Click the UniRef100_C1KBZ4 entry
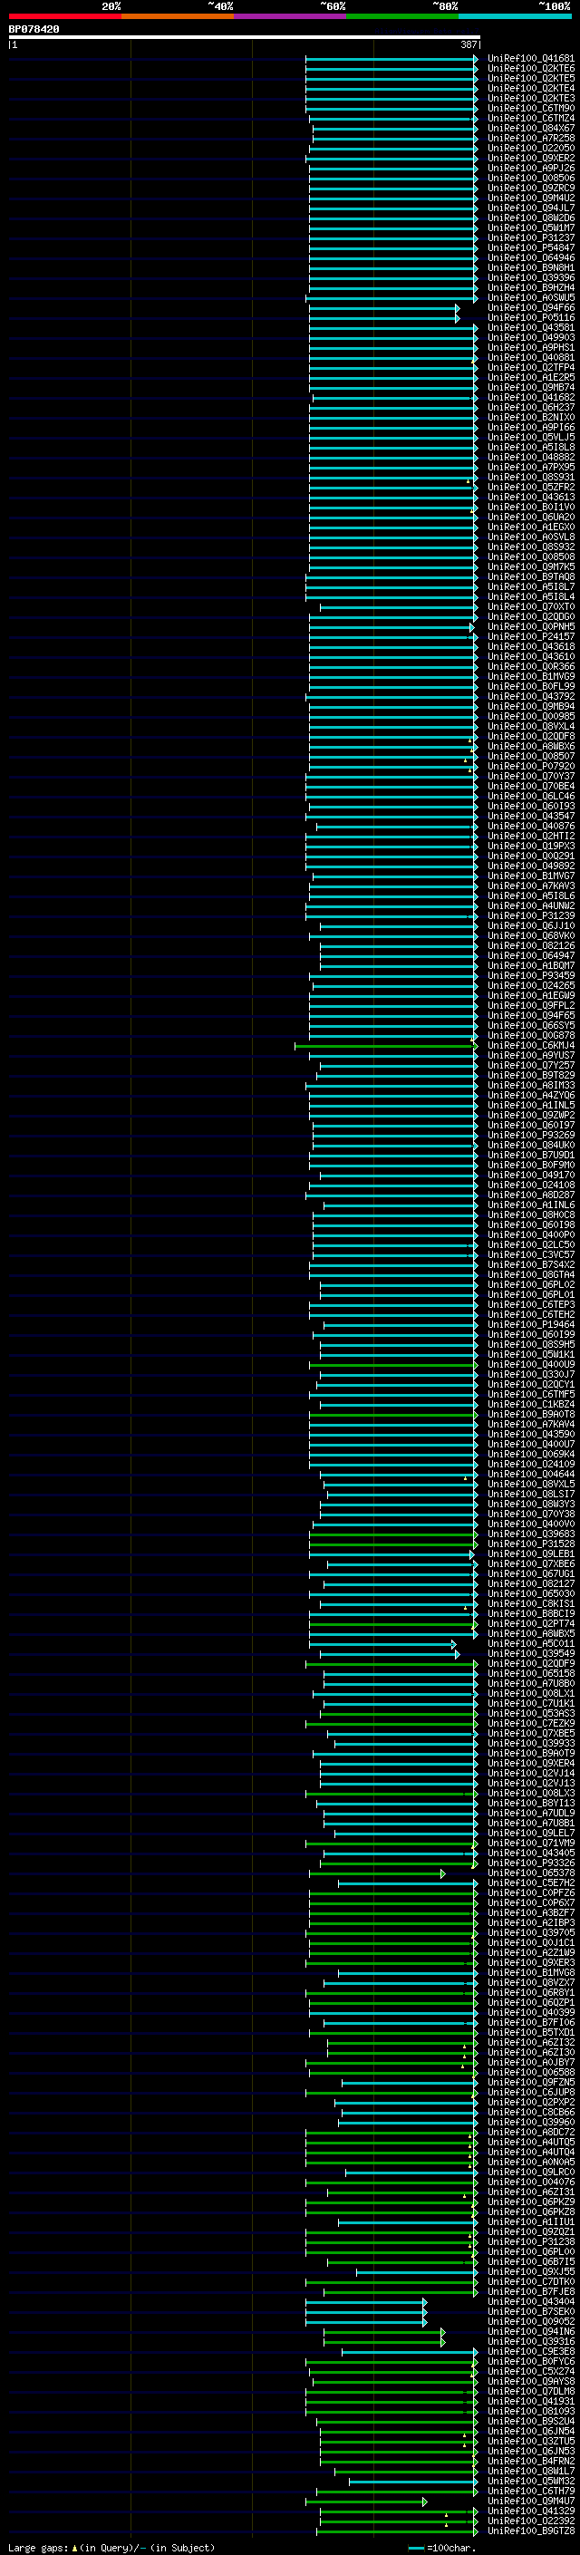The width and height of the screenshot is (580, 2555). [530, 1403]
